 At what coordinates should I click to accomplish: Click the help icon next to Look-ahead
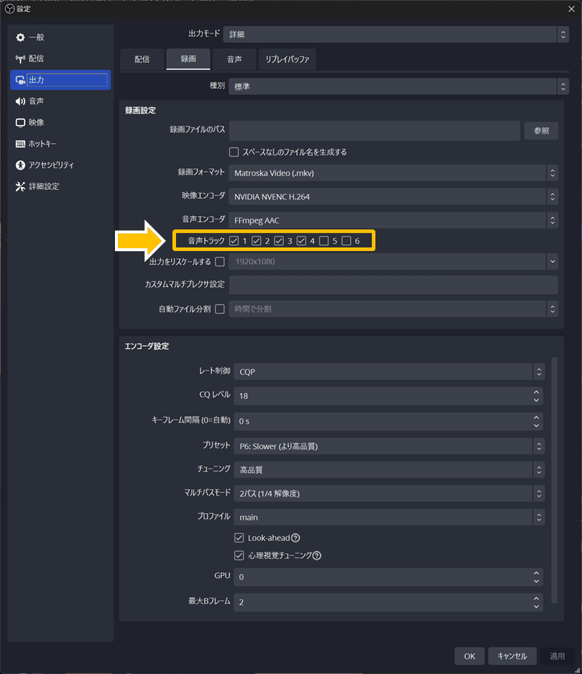(x=295, y=538)
